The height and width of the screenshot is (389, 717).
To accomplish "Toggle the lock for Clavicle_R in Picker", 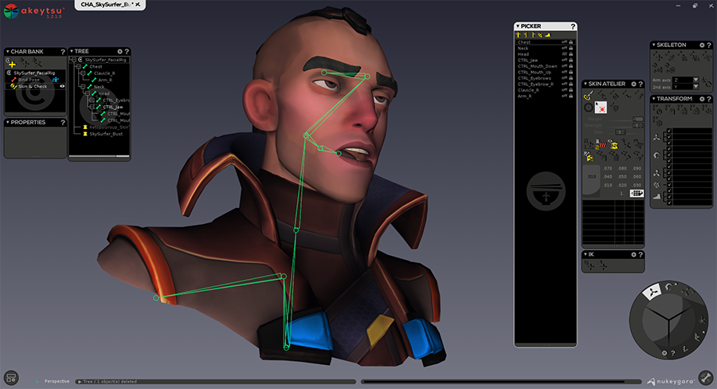I will coord(570,90).
